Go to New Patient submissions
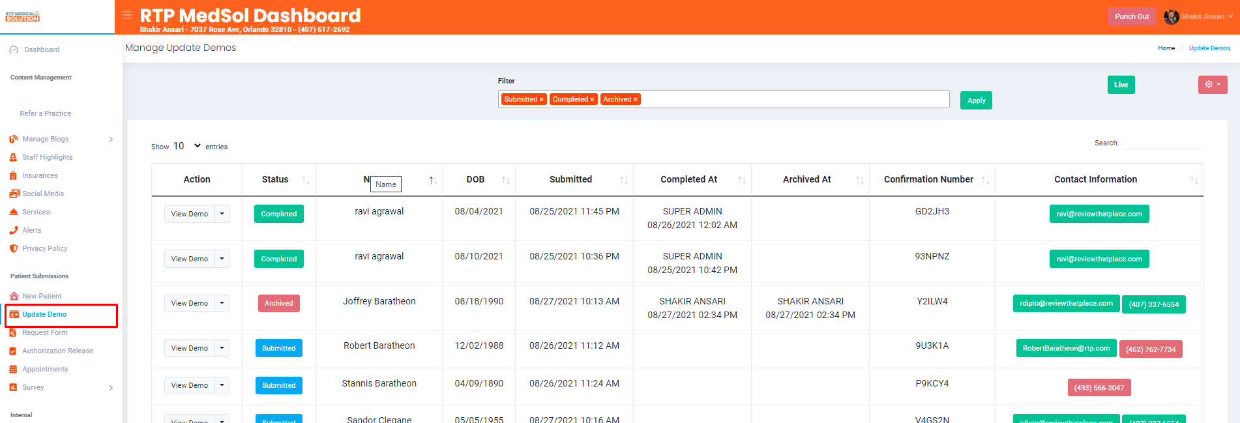 [x=42, y=296]
